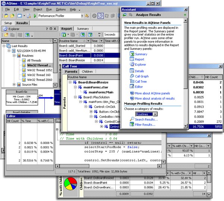
Task: Collapse the Last Results tree node
Action: 4,46
